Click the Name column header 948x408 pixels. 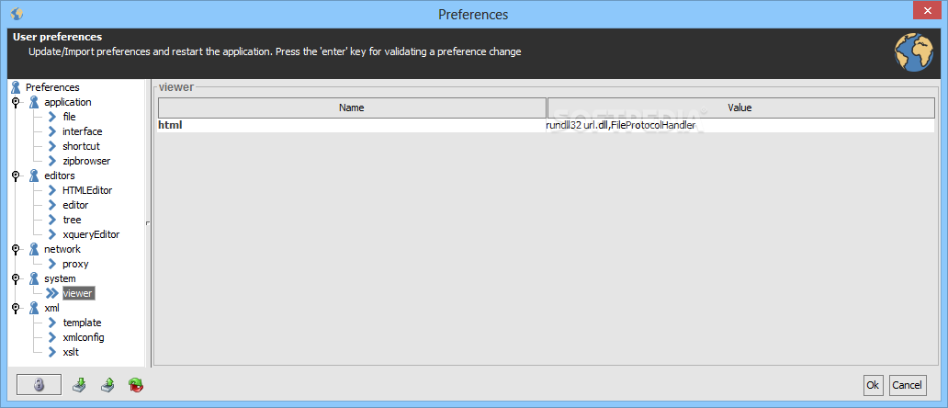(352, 108)
